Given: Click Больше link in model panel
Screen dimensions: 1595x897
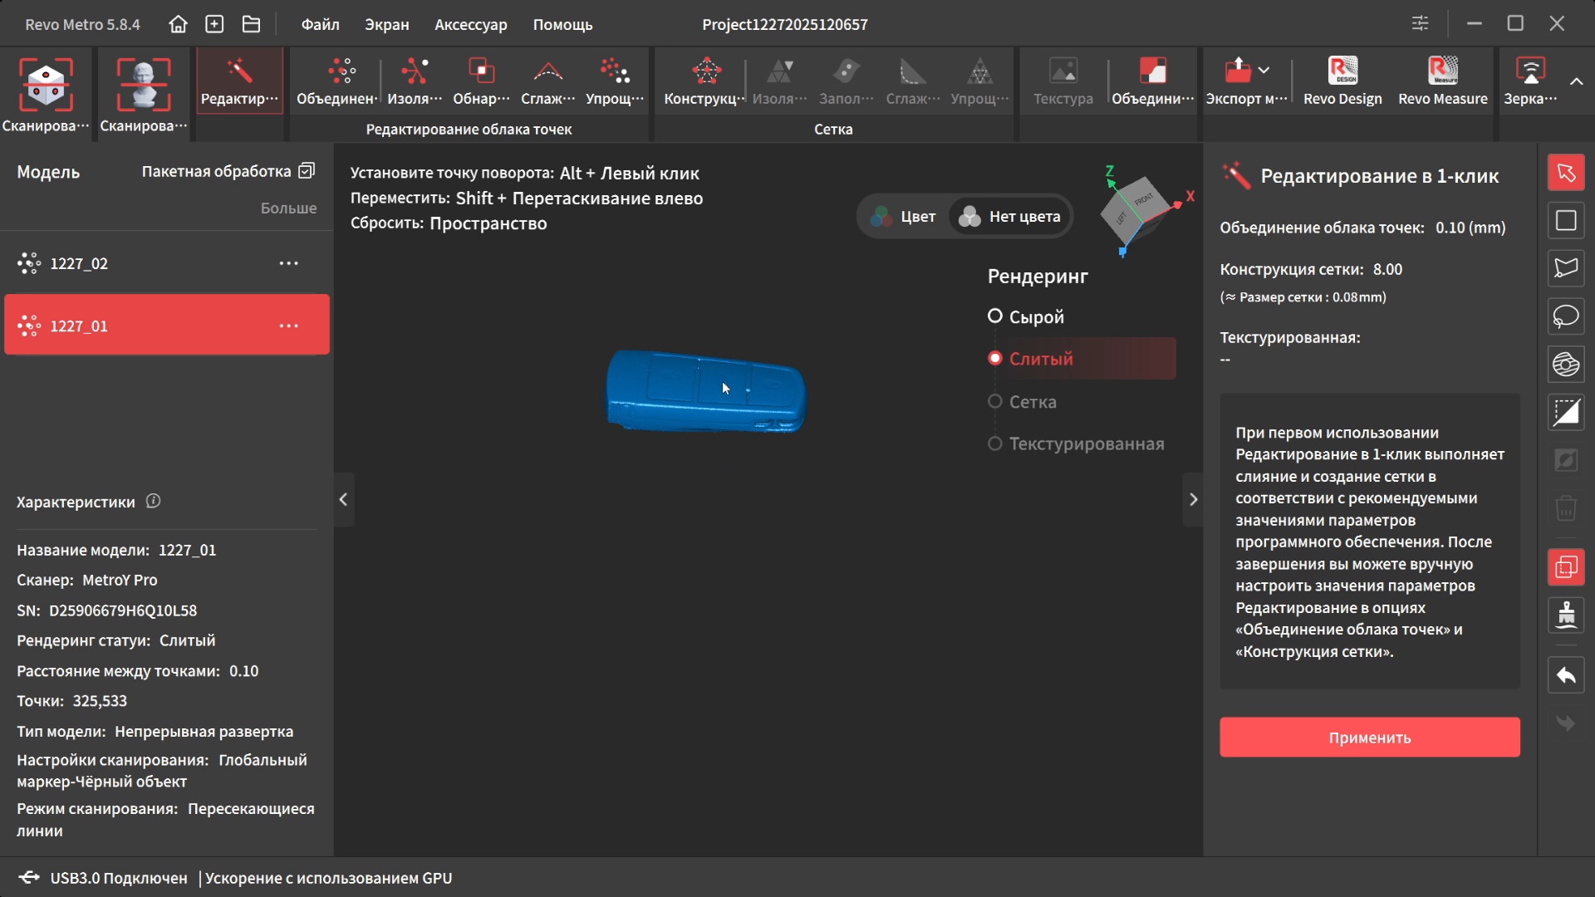Looking at the screenshot, I should click(x=288, y=208).
